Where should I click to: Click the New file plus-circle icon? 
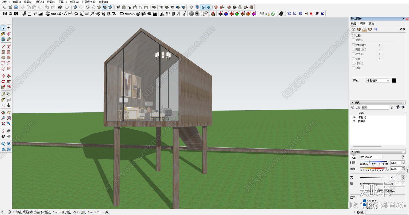click(x=5, y=7)
